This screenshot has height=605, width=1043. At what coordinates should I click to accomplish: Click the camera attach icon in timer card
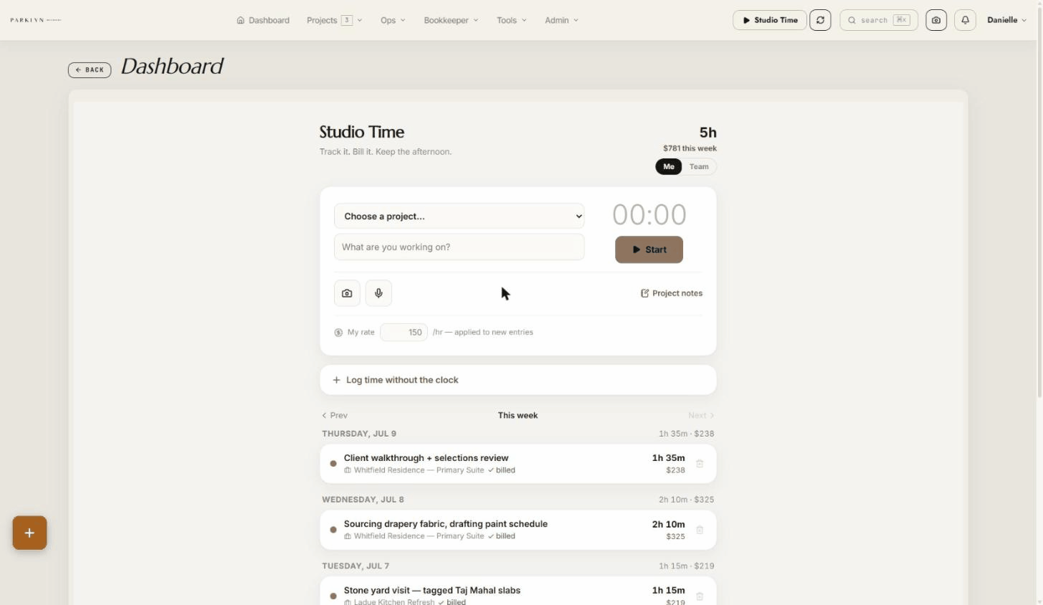tap(347, 293)
